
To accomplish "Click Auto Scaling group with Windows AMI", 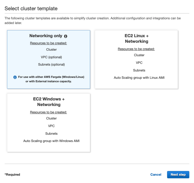I will click(x=51, y=141).
